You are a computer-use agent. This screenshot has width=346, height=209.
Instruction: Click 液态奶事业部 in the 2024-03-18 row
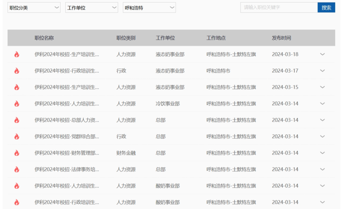tap(170, 54)
